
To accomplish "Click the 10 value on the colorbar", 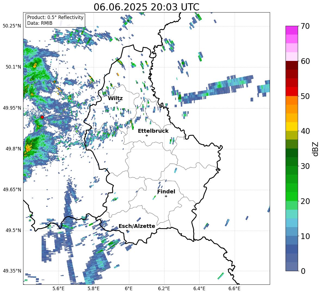I will tap(305, 236).
